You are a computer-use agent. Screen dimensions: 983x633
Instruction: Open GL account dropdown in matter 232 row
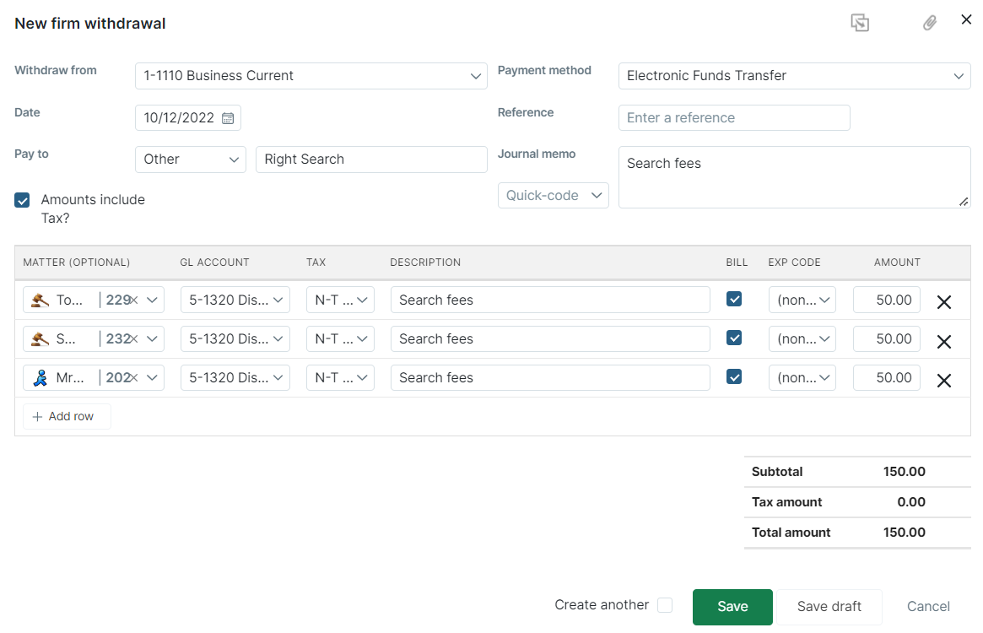pyautogui.click(x=235, y=338)
